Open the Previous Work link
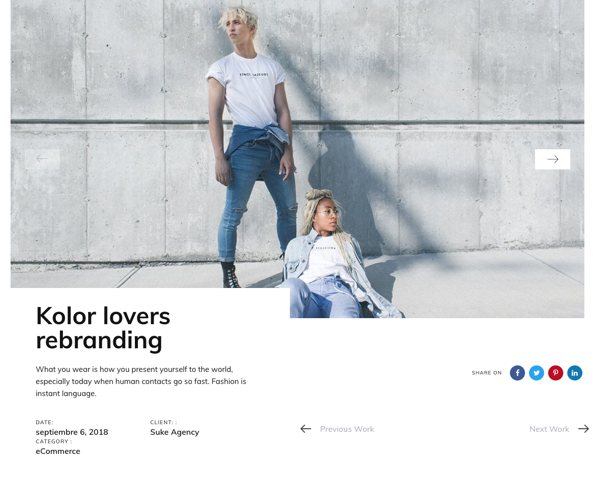This screenshot has width=601, height=482. (x=347, y=429)
